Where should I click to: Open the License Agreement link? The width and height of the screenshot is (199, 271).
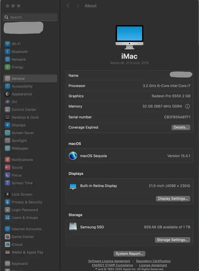(x=153, y=265)
